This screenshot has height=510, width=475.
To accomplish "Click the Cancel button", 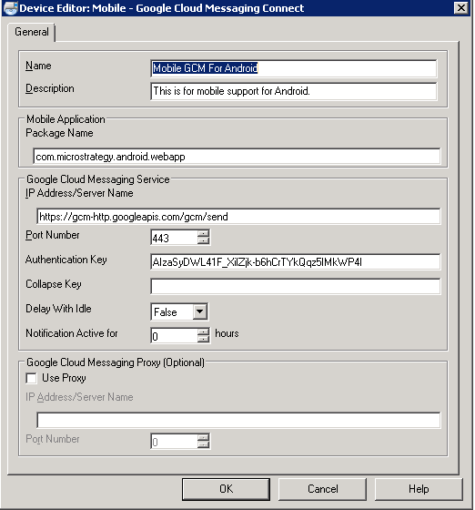I will point(322,489).
